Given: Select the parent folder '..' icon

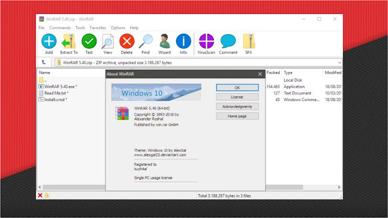Looking at the screenshot, I should (41, 80).
